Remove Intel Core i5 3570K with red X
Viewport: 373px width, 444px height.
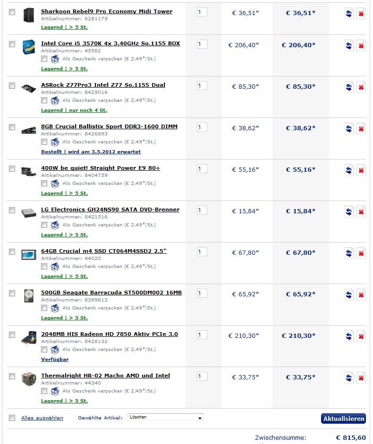point(361,45)
